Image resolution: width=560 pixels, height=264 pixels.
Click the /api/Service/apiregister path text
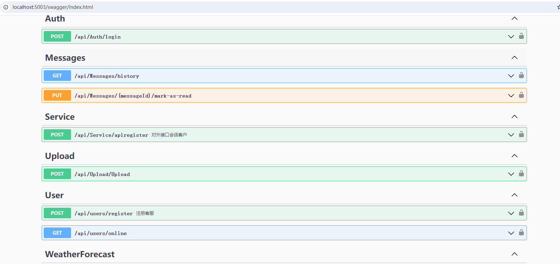point(111,135)
